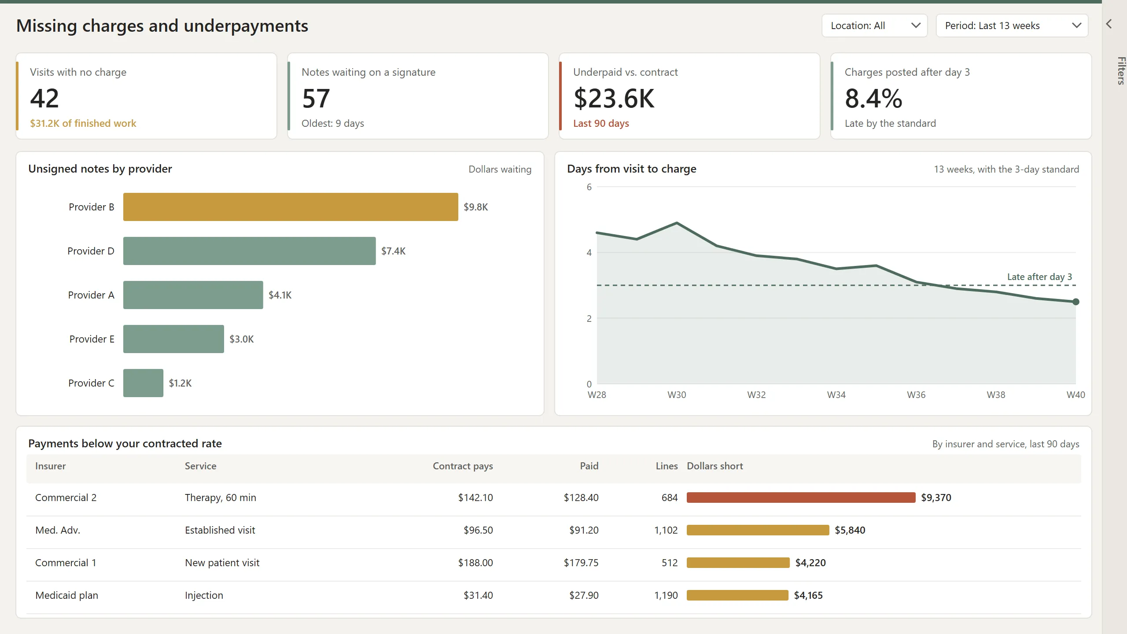The width and height of the screenshot is (1127, 634).
Task: Click the Missing charges and underpayments heading
Action: coord(162,26)
